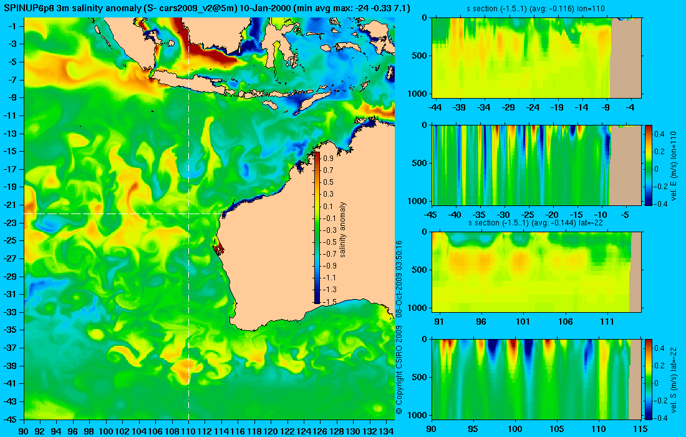Click '111' on the lat=-22 salinity section axis
This screenshot has width=686, height=437.
click(607, 322)
